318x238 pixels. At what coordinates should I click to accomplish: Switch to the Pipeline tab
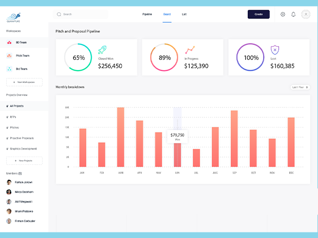pyautogui.click(x=147, y=14)
